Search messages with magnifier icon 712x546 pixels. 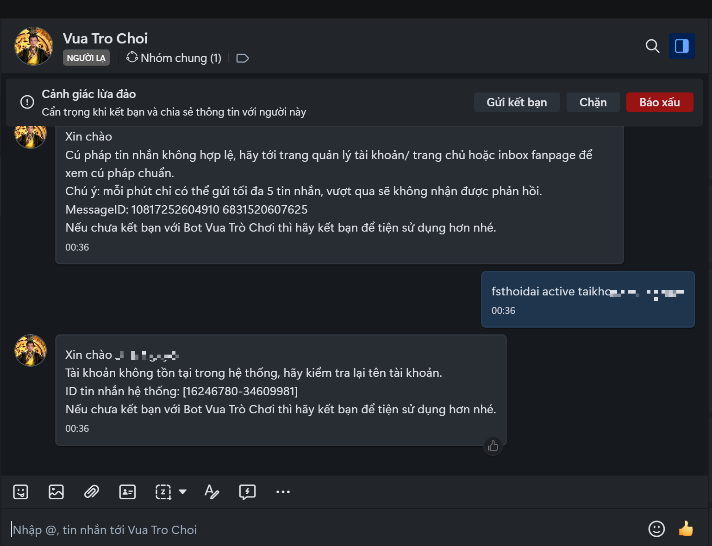pyautogui.click(x=652, y=46)
